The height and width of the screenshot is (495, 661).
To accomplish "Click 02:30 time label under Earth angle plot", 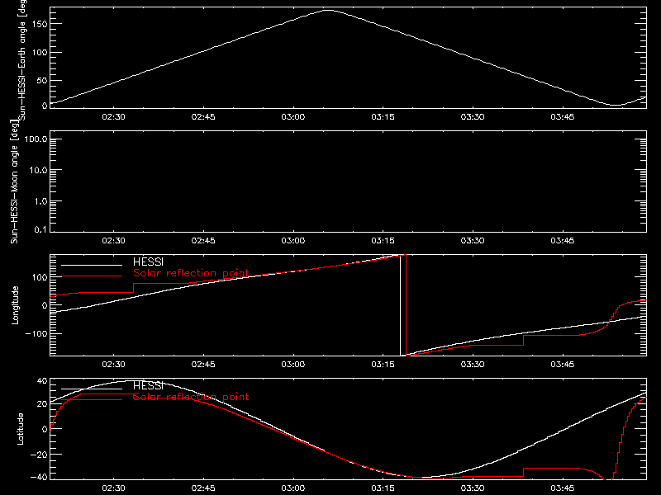I will click(113, 117).
